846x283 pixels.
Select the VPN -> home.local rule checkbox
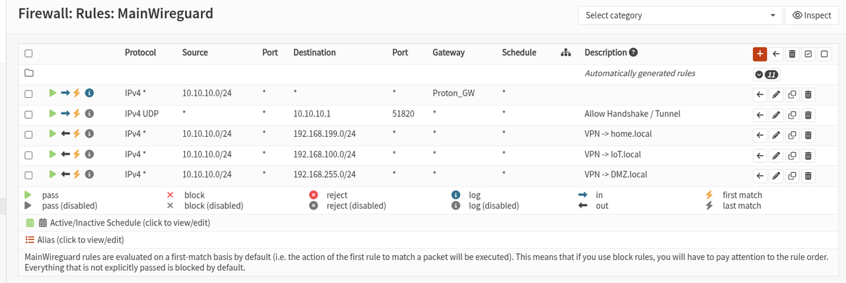28,135
